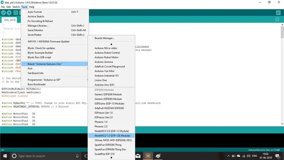Select Generic ESP8266 Module board
This screenshot has height=160, width=284.
[x=111, y=94]
